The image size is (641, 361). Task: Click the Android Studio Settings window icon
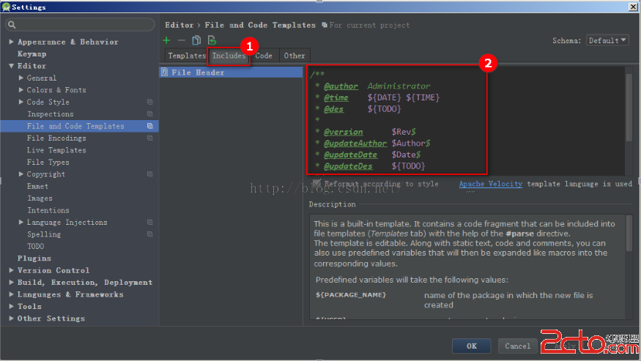(x=6, y=7)
